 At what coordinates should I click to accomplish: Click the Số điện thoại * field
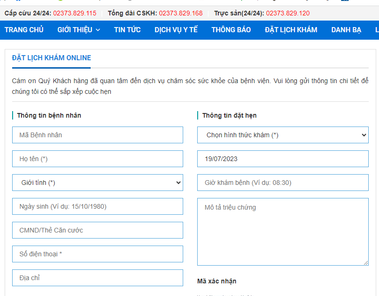tap(98, 254)
